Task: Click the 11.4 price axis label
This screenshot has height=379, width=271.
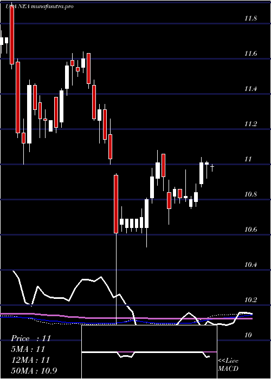Action: pyautogui.click(x=250, y=89)
